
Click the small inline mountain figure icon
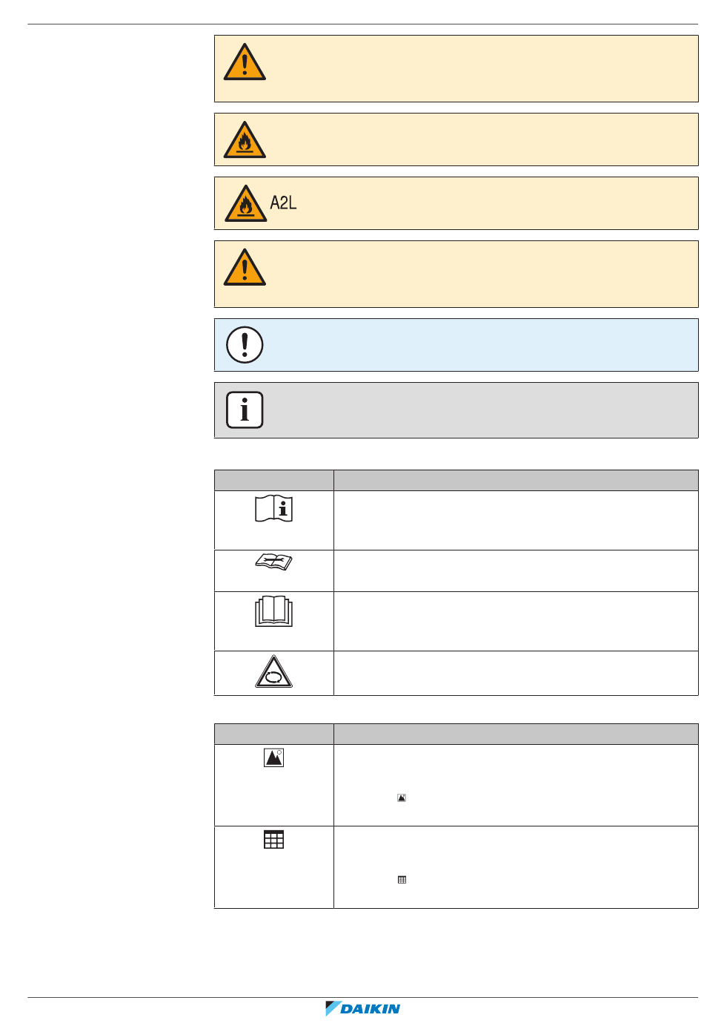(x=402, y=798)
